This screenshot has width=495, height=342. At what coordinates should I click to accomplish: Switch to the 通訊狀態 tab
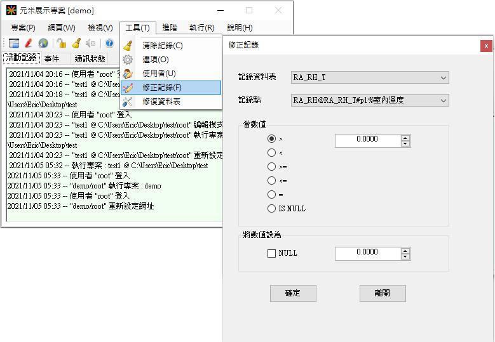[90, 59]
